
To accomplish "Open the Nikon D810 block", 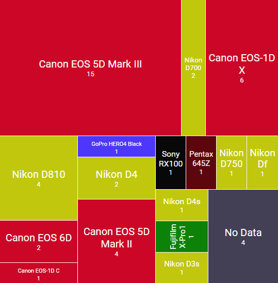I will click(x=39, y=178).
